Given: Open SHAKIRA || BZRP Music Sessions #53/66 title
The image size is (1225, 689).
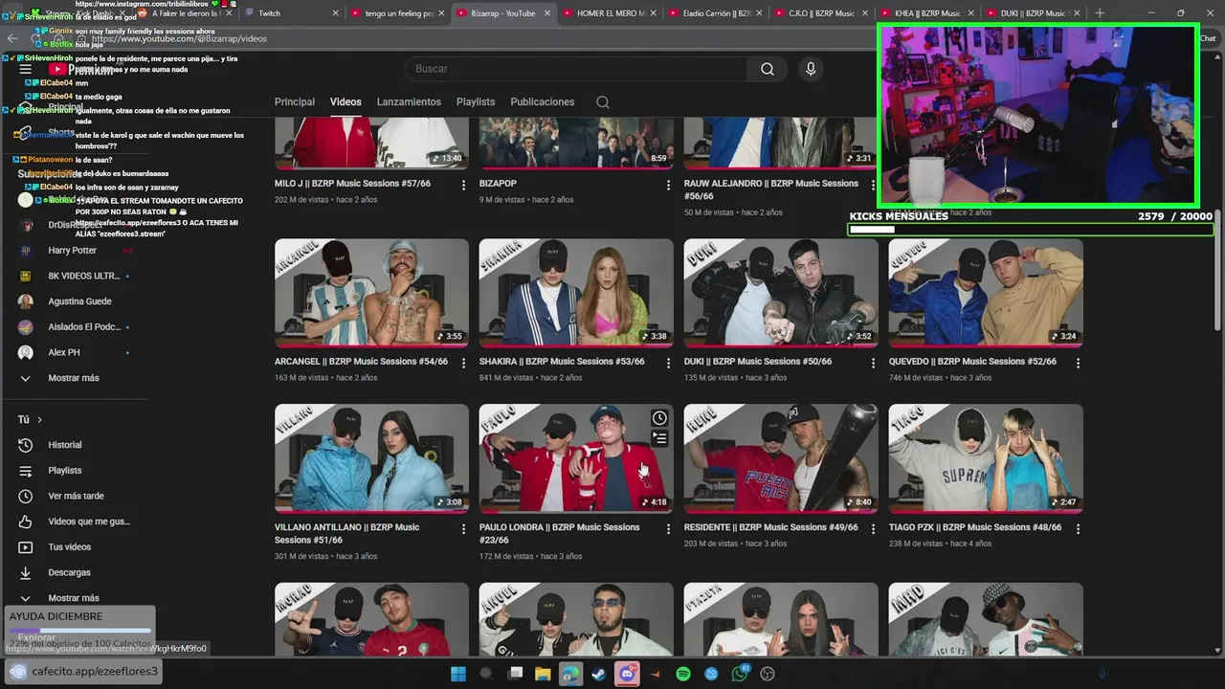Looking at the screenshot, I should pos(560,362).
